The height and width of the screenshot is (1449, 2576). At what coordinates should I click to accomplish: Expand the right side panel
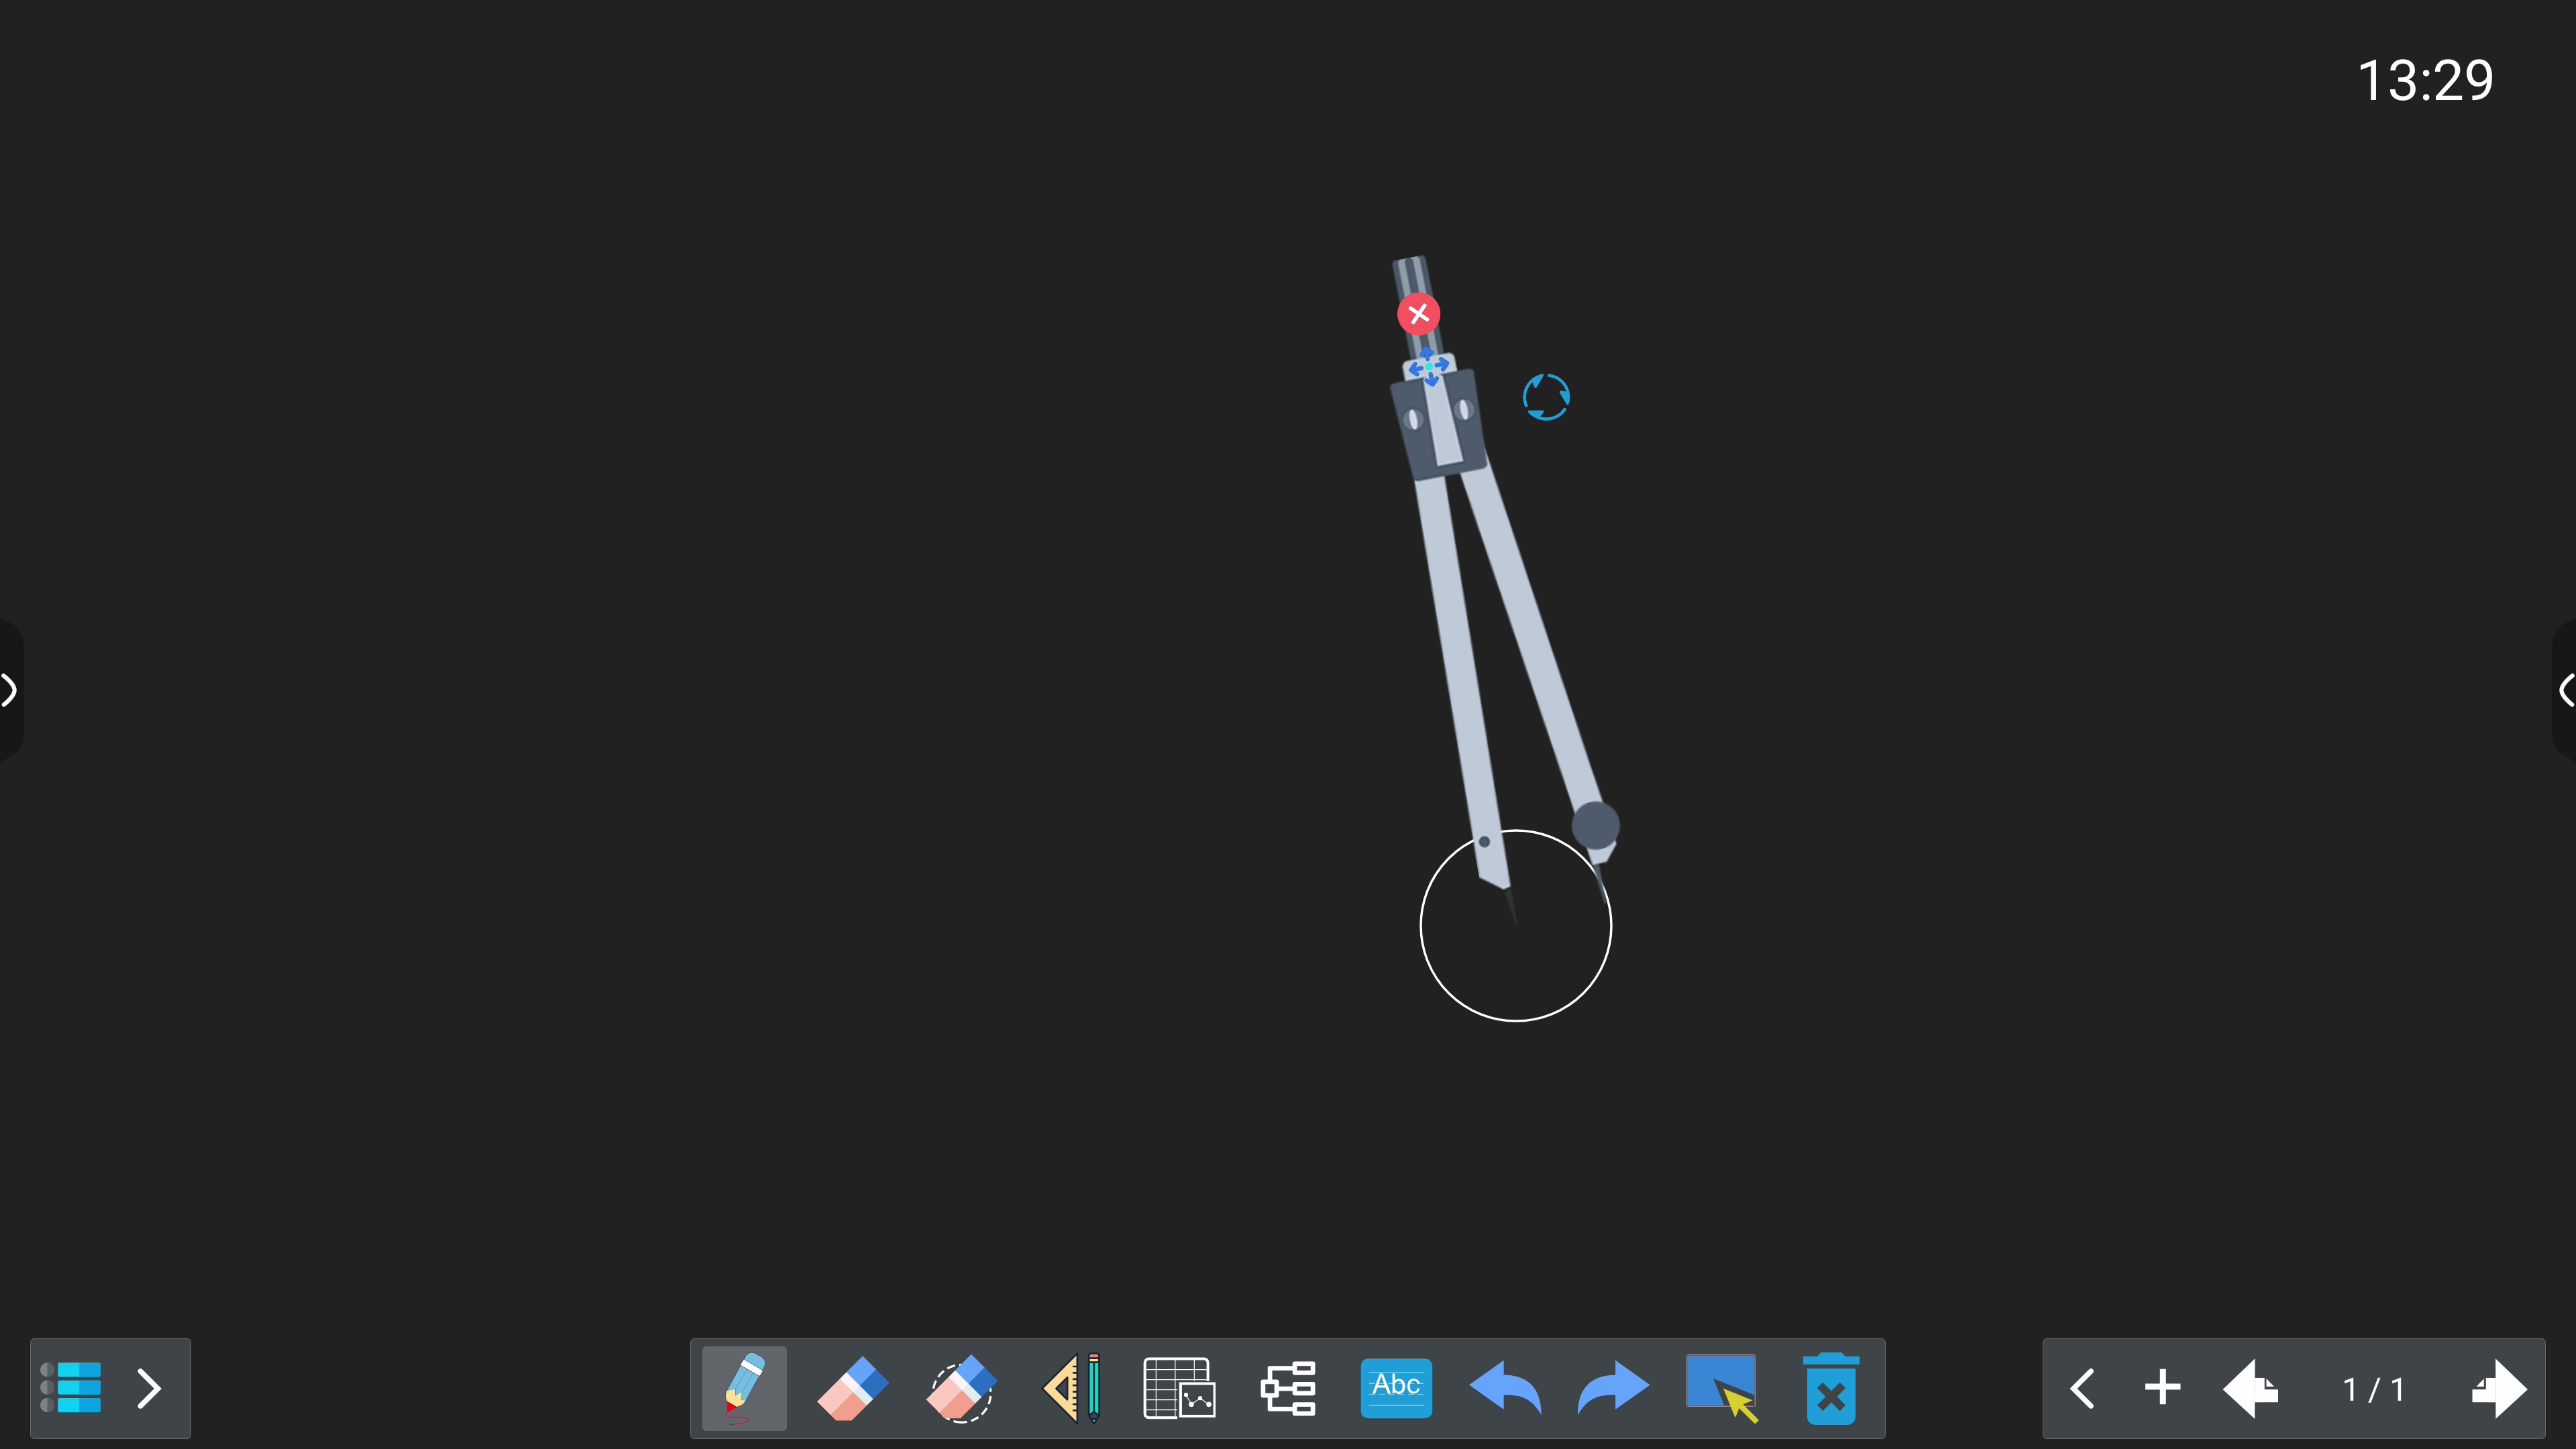tap(2565, 690)
